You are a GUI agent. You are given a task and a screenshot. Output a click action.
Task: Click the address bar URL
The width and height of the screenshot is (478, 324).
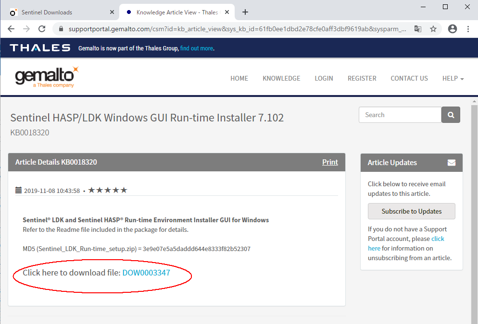pos(237,29)
